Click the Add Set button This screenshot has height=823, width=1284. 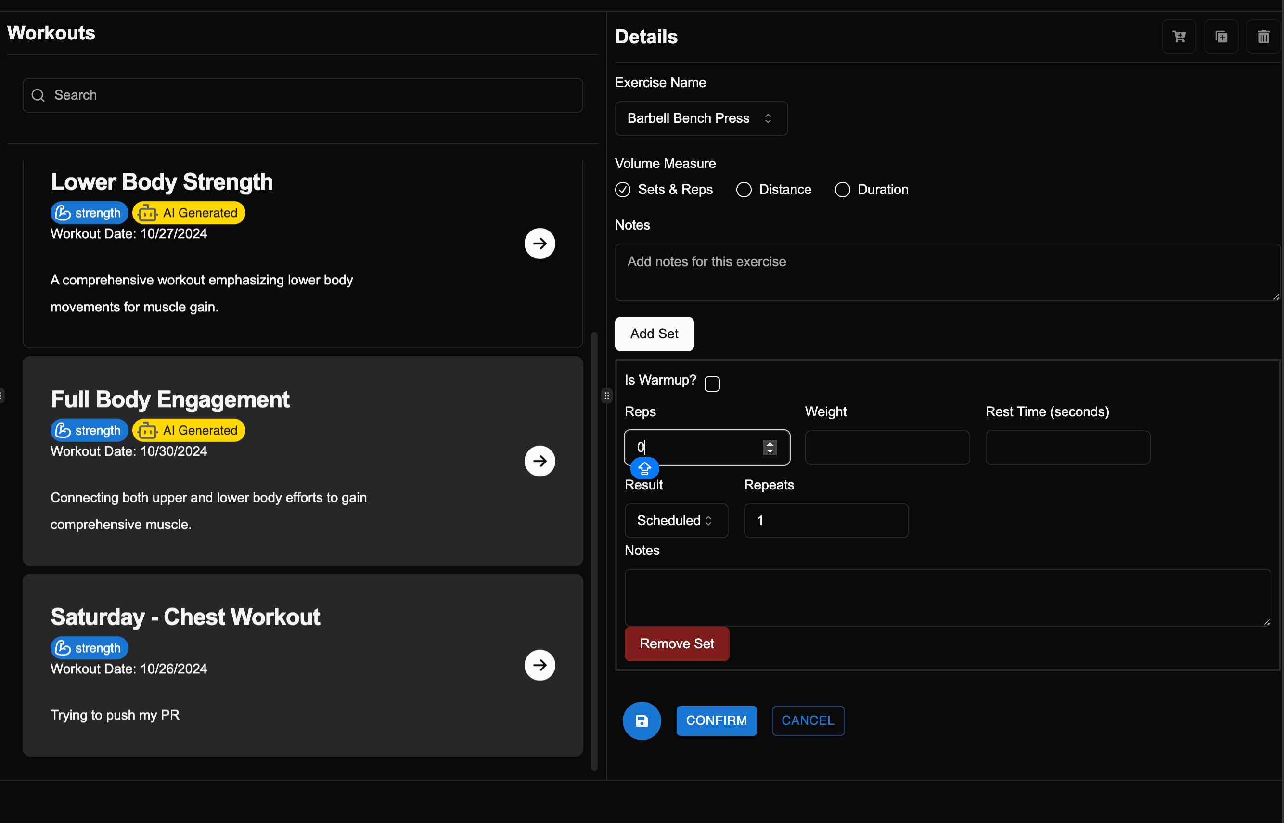pyautogui.click(x=654, y=334)
